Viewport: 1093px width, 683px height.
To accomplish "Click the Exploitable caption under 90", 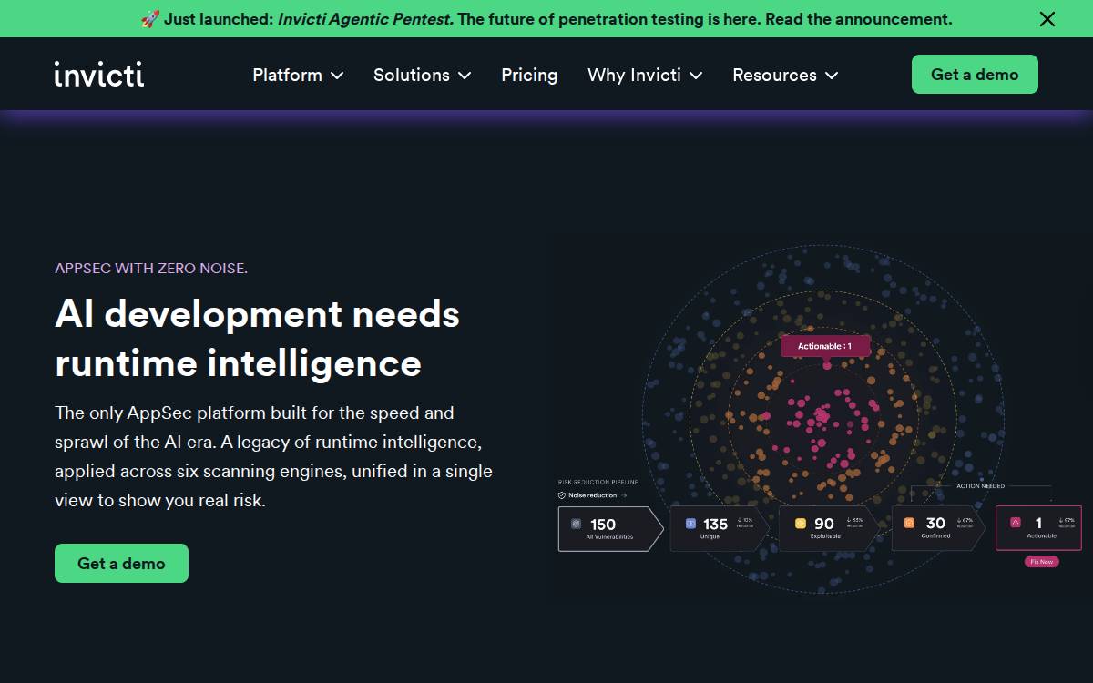I will click(825, 536).
